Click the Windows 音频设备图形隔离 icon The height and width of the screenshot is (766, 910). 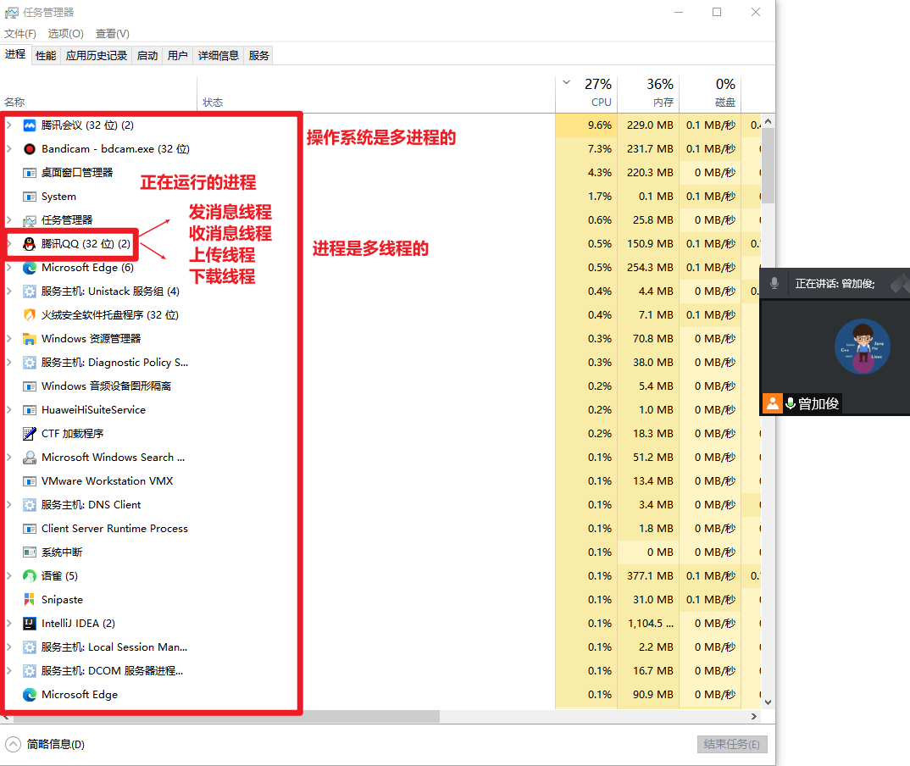click(29, 386)
